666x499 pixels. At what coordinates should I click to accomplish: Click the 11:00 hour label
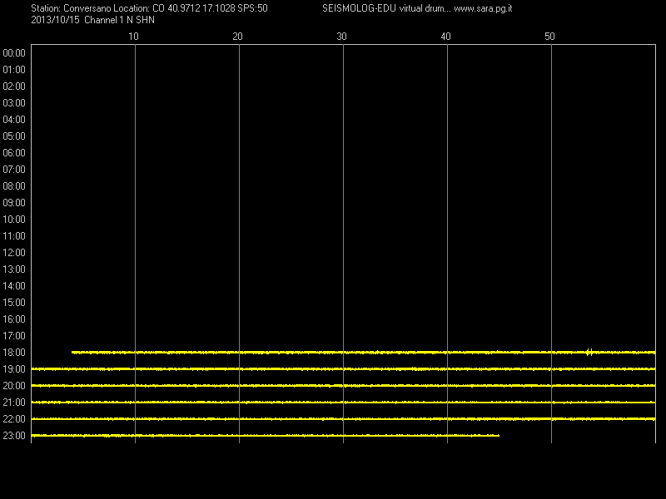pyautogui.click(x=14, y=236)
